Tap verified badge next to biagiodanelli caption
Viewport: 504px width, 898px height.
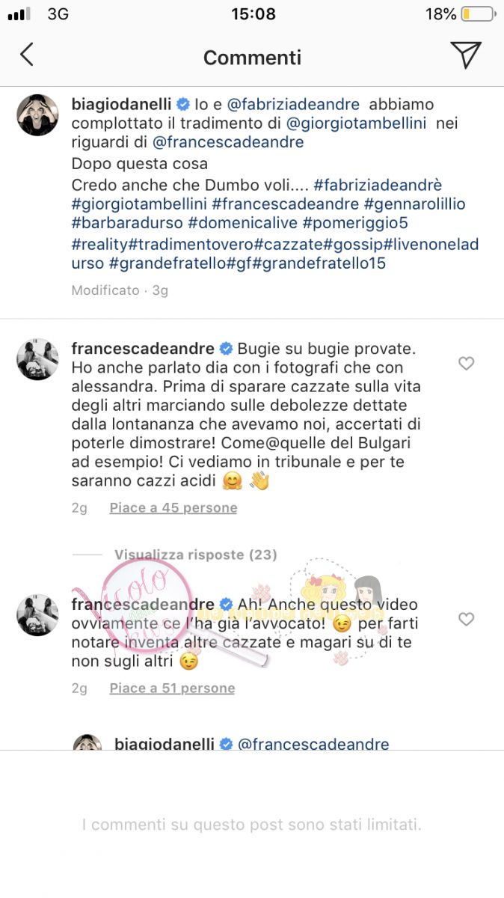coord(183,103)
